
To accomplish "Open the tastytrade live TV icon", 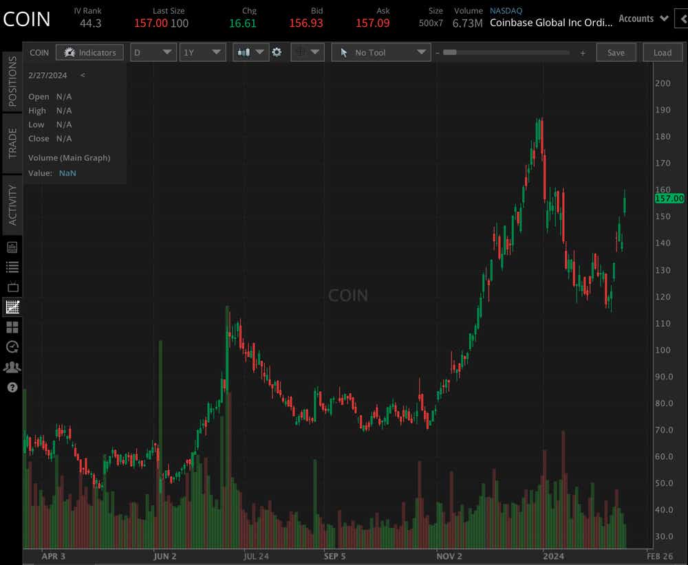I will [x=10, y=287].
